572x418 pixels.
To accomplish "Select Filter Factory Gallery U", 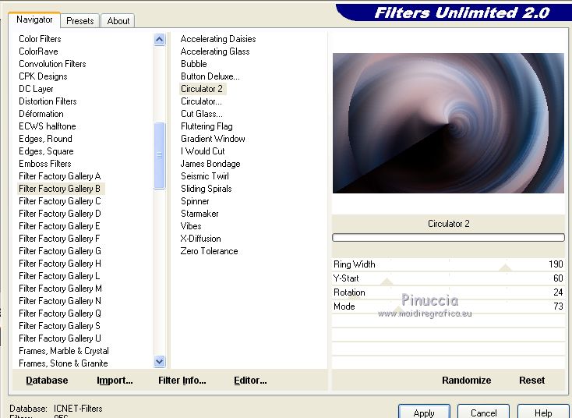I will pyautogui.click(x=60, y=338).
